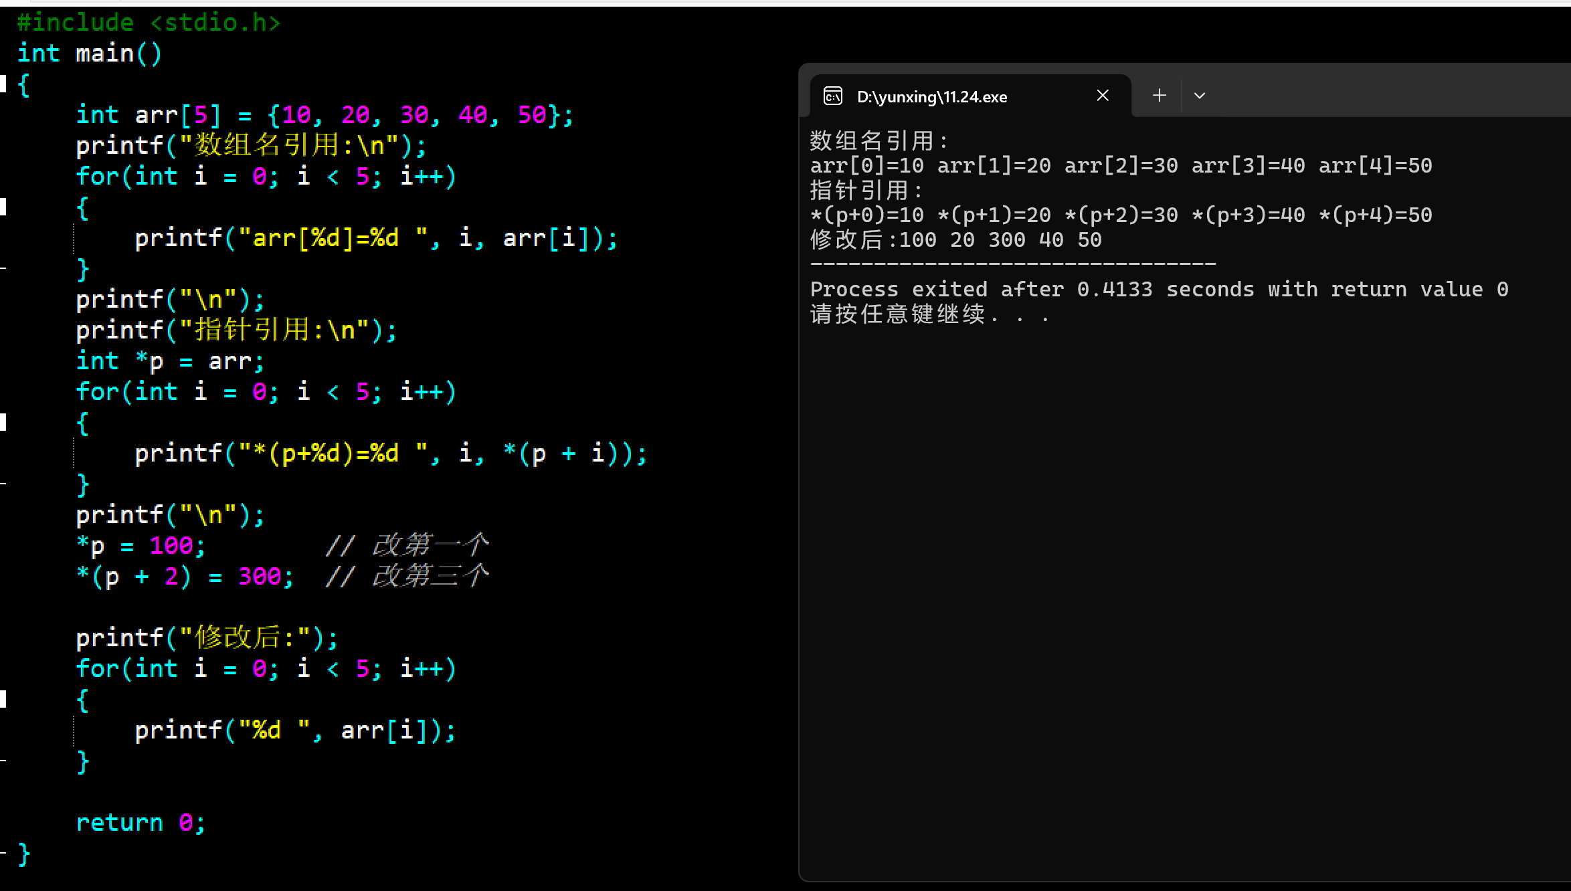This screenshot has height=891, width=1571.
Task: Click the printf("修改后:") line
Action: click(x=206, y=638)
